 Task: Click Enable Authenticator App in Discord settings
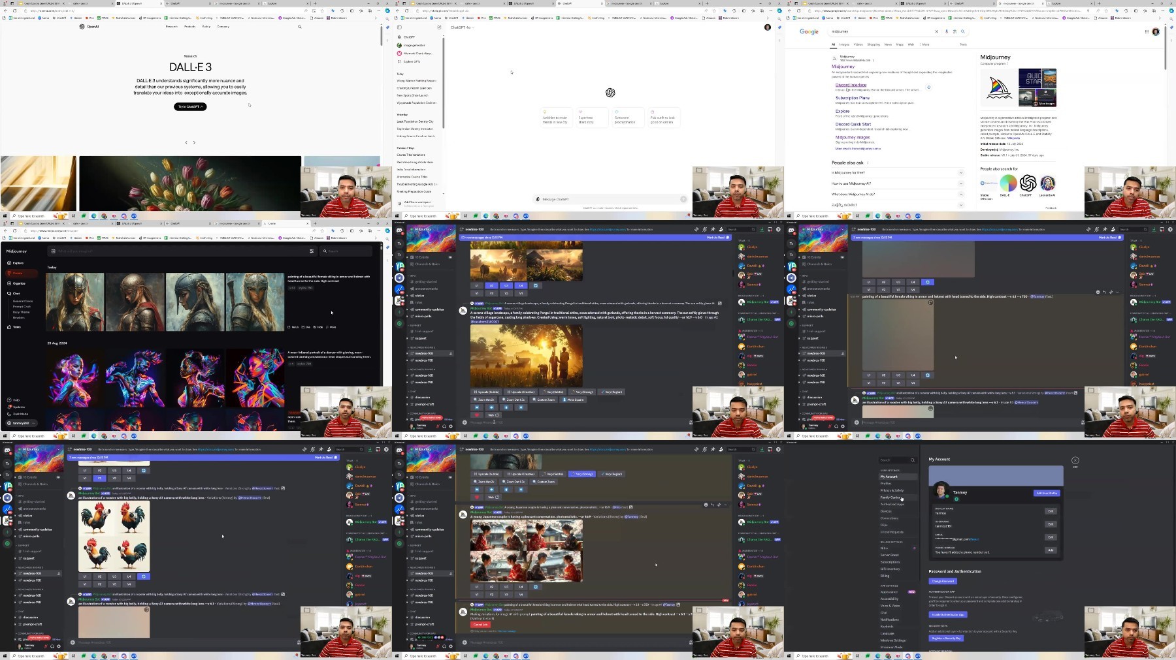948,614
